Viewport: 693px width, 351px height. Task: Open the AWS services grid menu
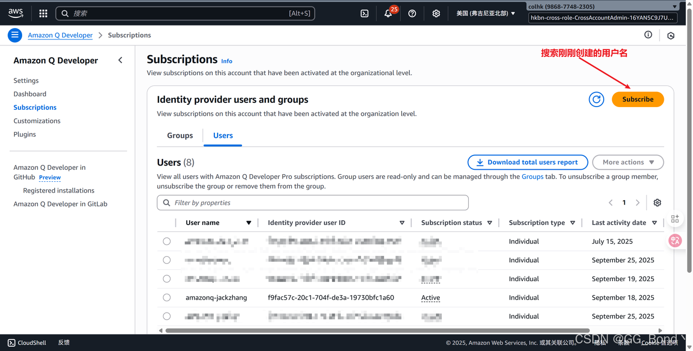click(x=43, y=14)
